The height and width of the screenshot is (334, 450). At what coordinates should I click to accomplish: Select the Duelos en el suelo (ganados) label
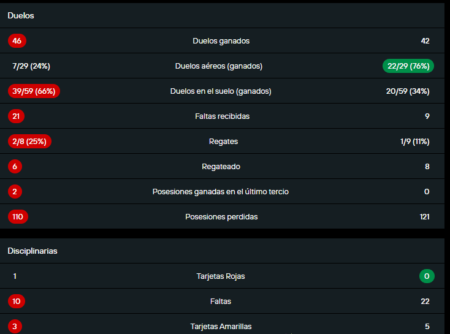[x=221, y=91]
